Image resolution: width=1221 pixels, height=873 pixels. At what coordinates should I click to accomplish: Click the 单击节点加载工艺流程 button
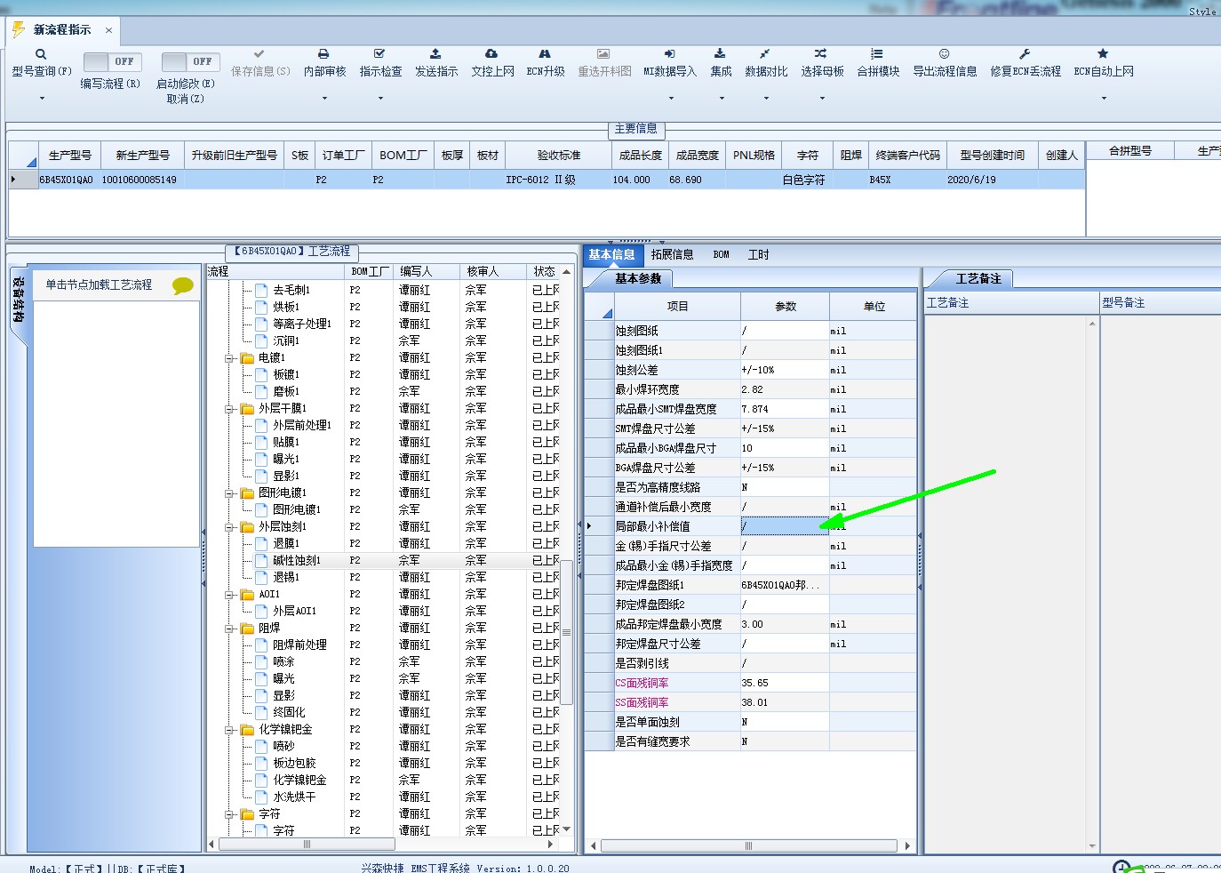99,284
